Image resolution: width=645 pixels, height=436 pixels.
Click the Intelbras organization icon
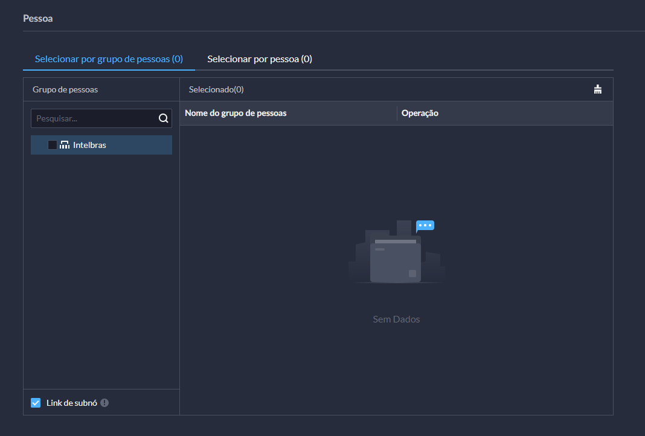[65, 145]
